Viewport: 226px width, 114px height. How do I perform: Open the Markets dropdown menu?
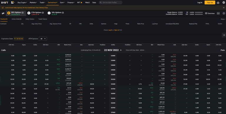pos(33,2)
